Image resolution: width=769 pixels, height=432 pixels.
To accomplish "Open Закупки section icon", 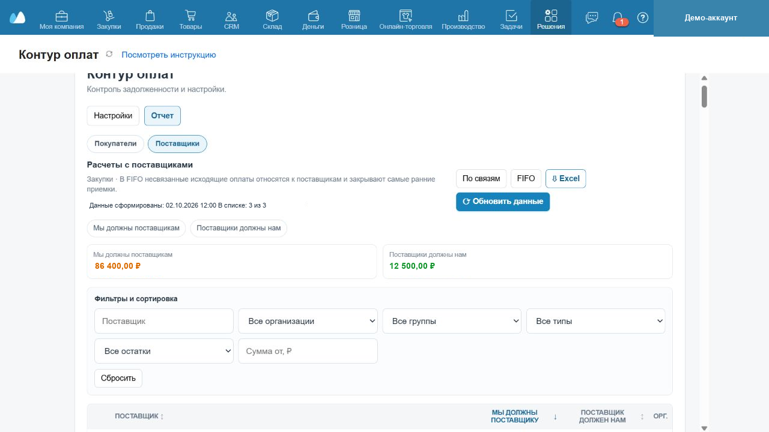I will click(x=109, y=16).
